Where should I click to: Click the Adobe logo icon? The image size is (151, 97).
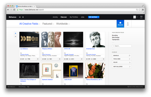[141, 17]
